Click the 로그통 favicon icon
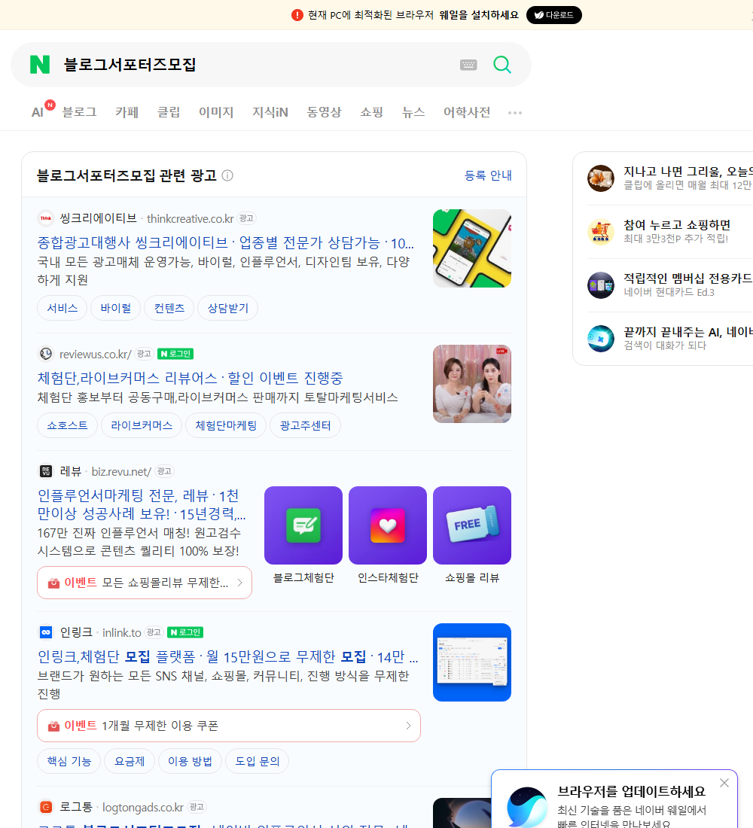This screenshot has height=828, width=753. (46, 807)
